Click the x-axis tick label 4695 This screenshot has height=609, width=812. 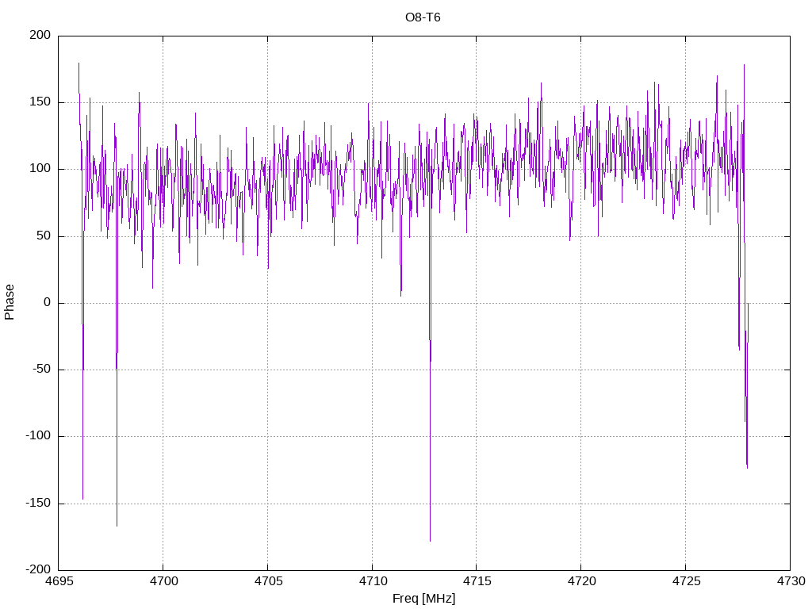click(x=59, y=581)
